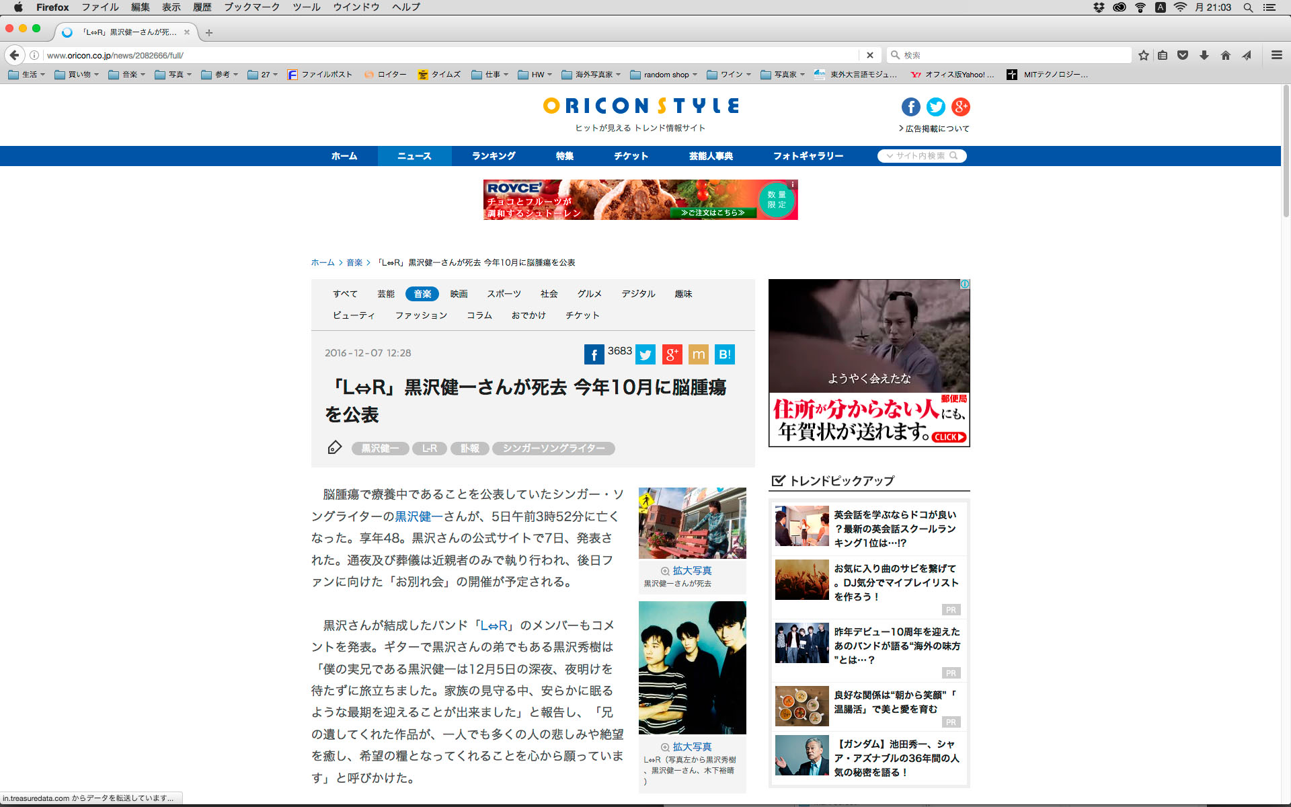
Task: Open the ランキング navigation tab
Action: tap(494, 156)
